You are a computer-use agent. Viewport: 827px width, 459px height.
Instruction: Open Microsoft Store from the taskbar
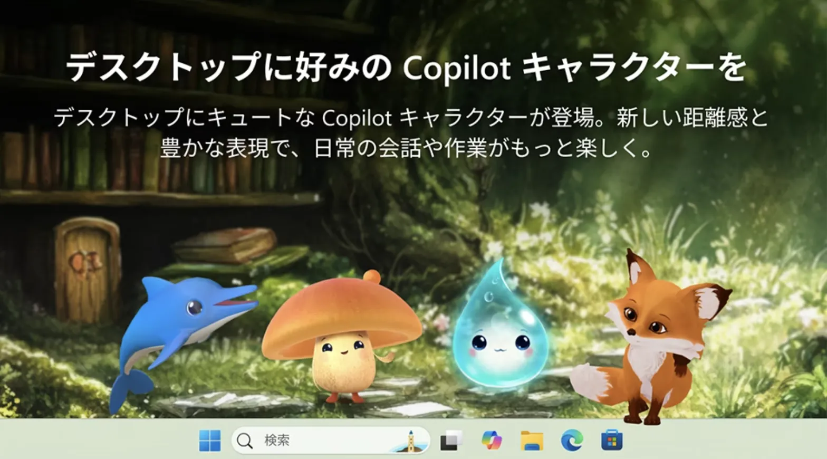coord(612,440)
